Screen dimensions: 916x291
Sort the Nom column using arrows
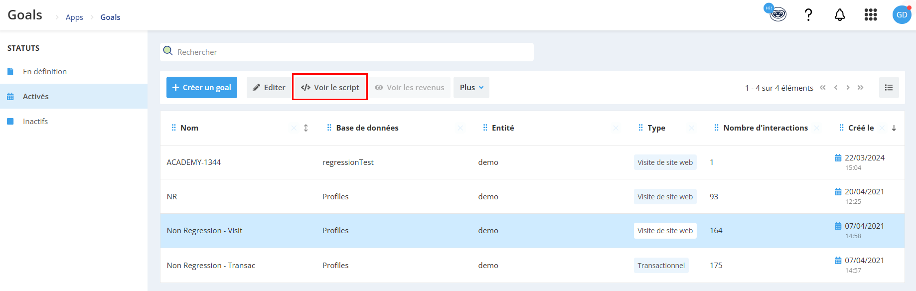pyautogui.click(x=305, y=128)
